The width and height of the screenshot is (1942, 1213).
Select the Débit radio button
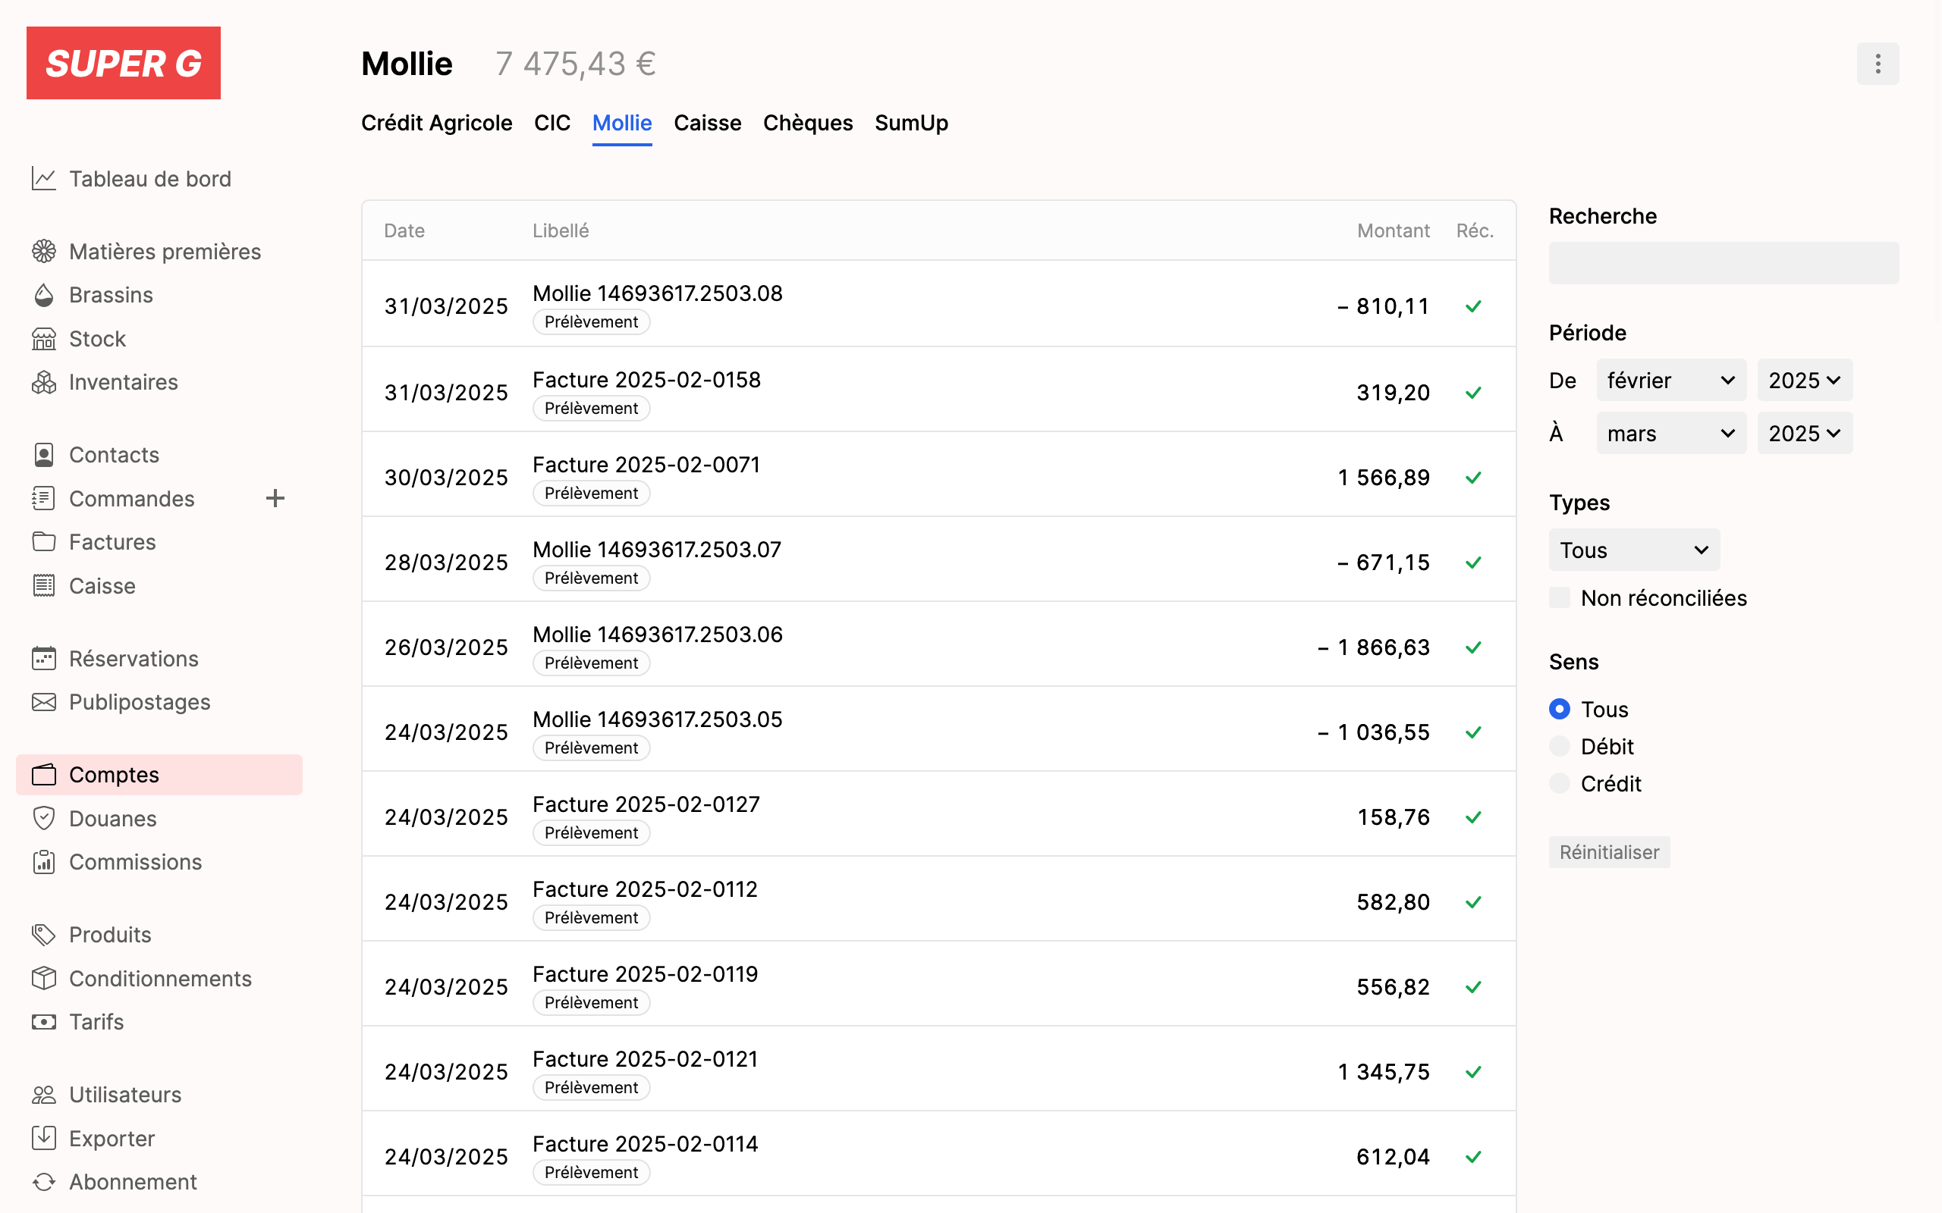1559,746
